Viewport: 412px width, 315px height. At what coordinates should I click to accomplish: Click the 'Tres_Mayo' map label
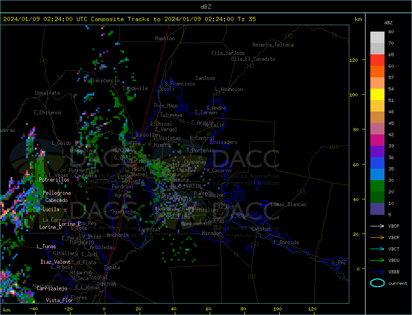coord(166,106)
